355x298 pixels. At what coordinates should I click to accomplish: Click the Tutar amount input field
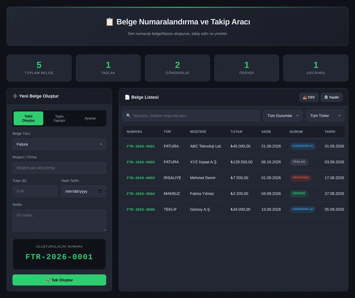click(x=35, y=191)
